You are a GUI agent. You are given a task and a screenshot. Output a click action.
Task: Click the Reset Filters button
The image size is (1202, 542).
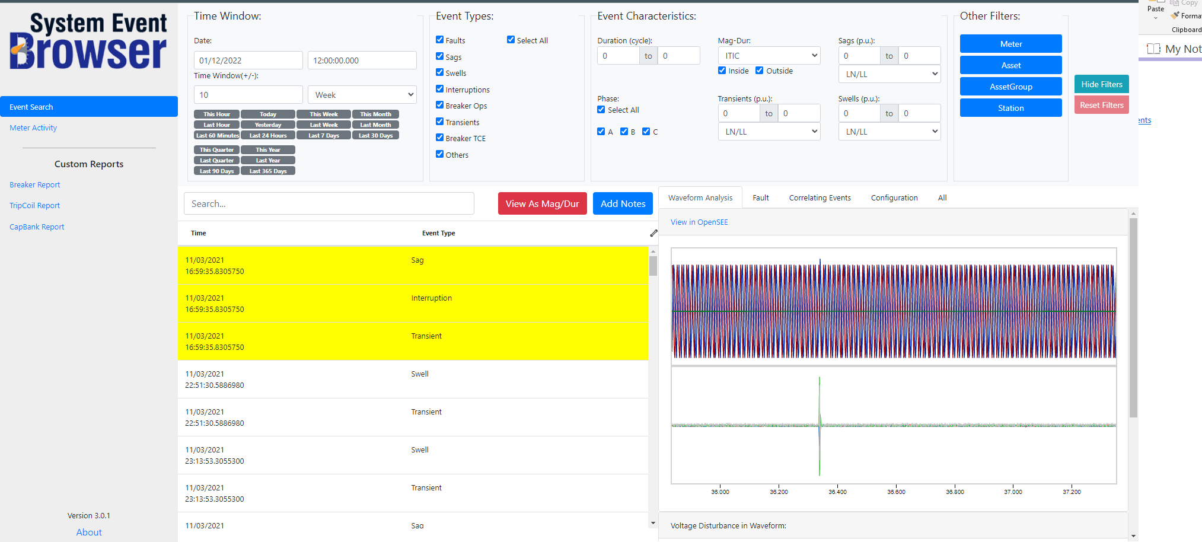point(1101,105)
